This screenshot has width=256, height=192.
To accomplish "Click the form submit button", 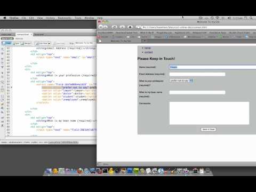I will click(x=209, y=130).
